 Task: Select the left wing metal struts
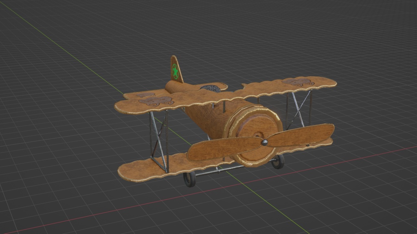point(159,141)
